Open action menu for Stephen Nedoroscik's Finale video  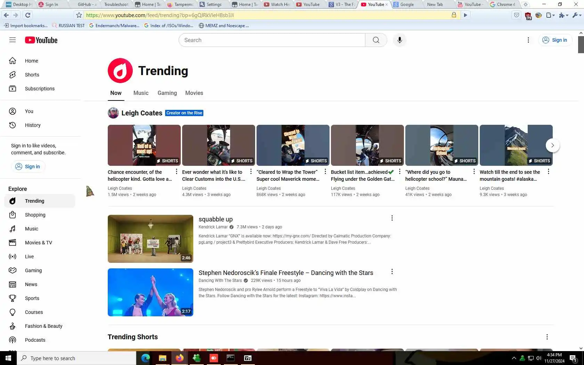tap(392, 271)
